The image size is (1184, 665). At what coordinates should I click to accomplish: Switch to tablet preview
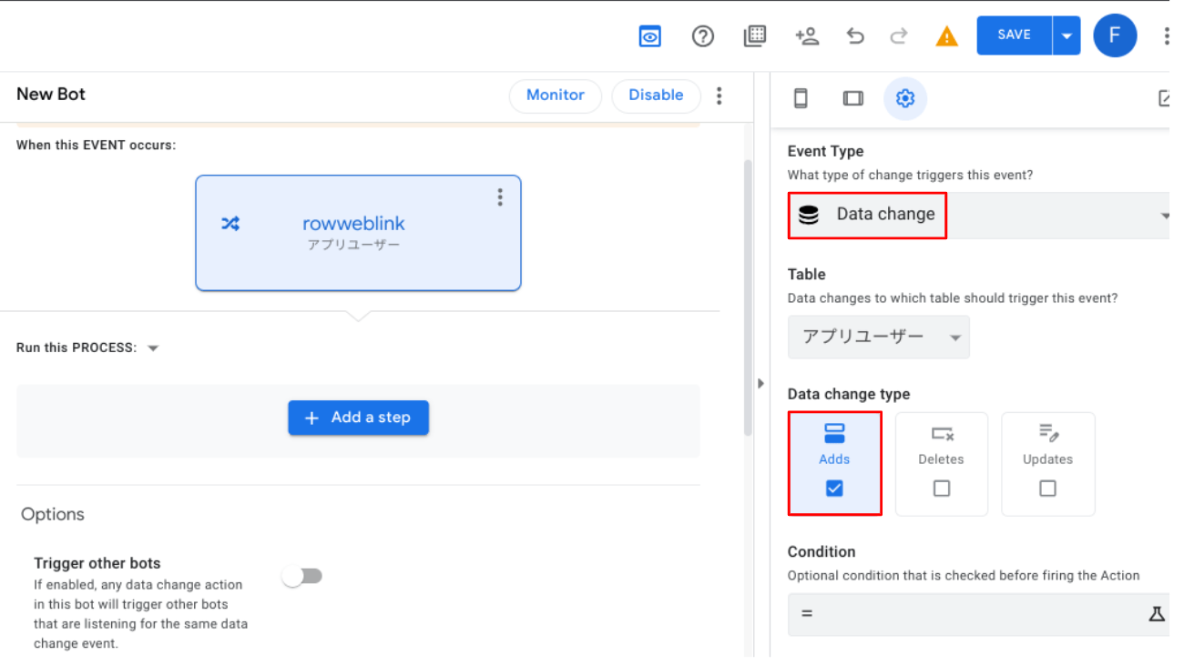(853, 98)
